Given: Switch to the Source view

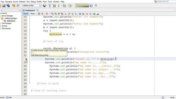Looking at the screenshot, I should coord(26,14).
